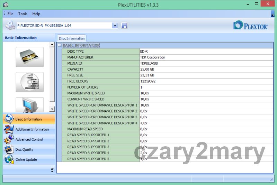Select the binary data disc thumbnail

[30, 82]
